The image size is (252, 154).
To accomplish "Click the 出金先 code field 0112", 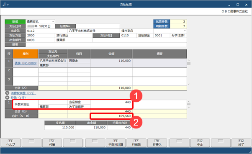I will 46,31.
